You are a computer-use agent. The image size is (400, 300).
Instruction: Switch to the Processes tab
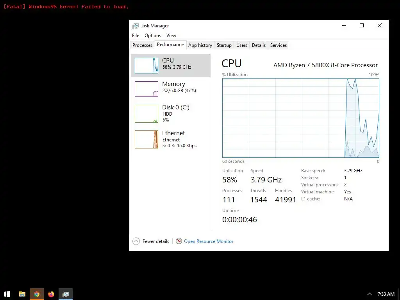tap(142, 45)
